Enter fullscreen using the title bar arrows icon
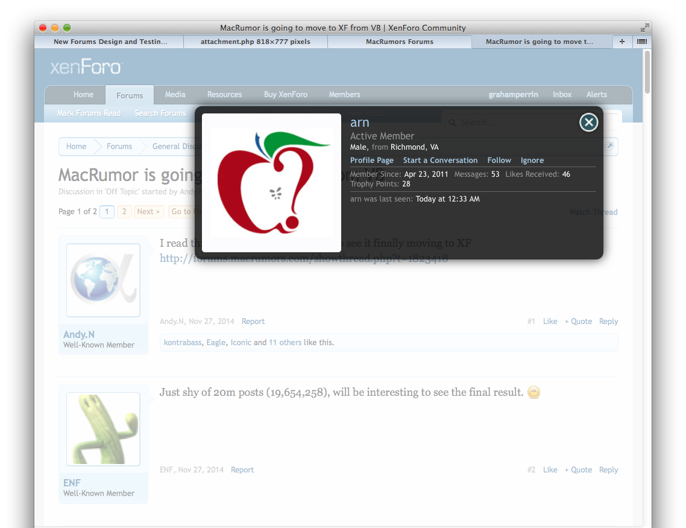Viewport: 686px width, 528px height. pyautogui.click(x=644, y=28)
